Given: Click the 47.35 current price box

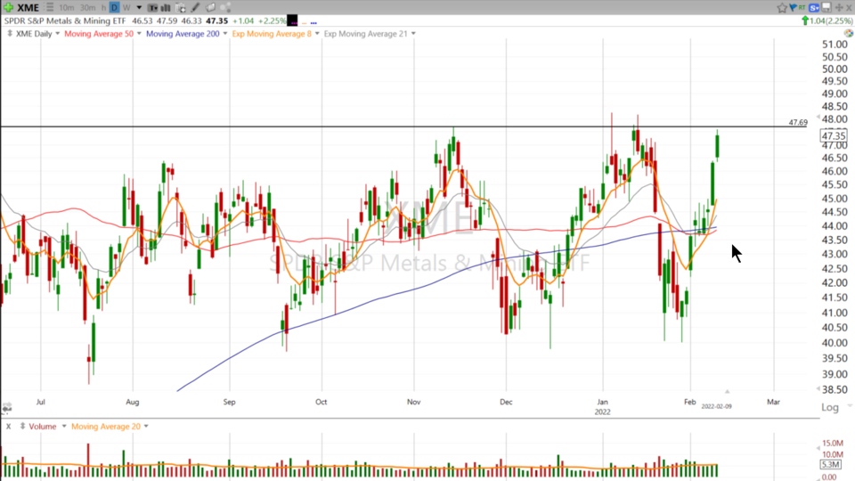Looking at the screenshot, I should click(x=834, y=135).
